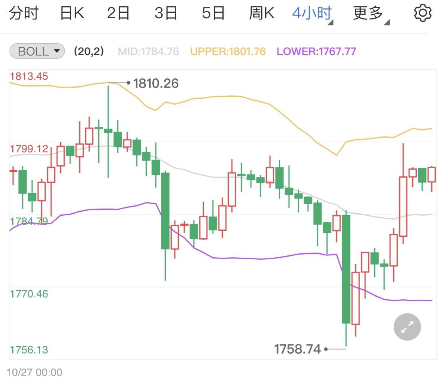Open the BOLL indicator dropdown
This screenshot has height=385, width=446.
pos(37,51)
